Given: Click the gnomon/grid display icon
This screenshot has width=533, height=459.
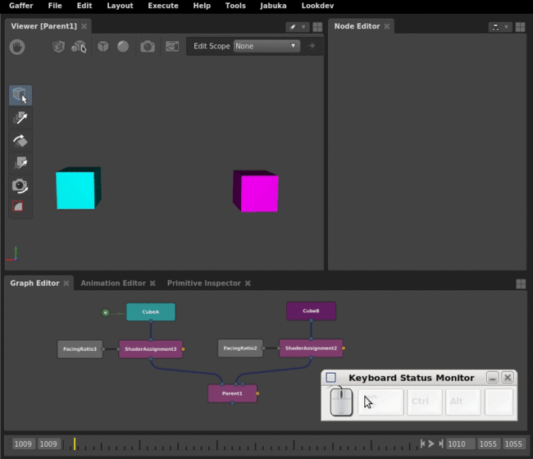Looking at the screenshot, I should pos(172,46).
